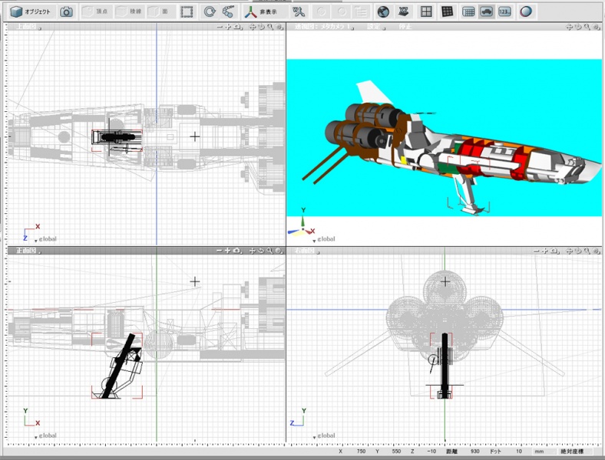Click the fit-view icon in 上面図 header
Image resolution: width=605 pixels, height=460 pixels.
coord(279,27)
